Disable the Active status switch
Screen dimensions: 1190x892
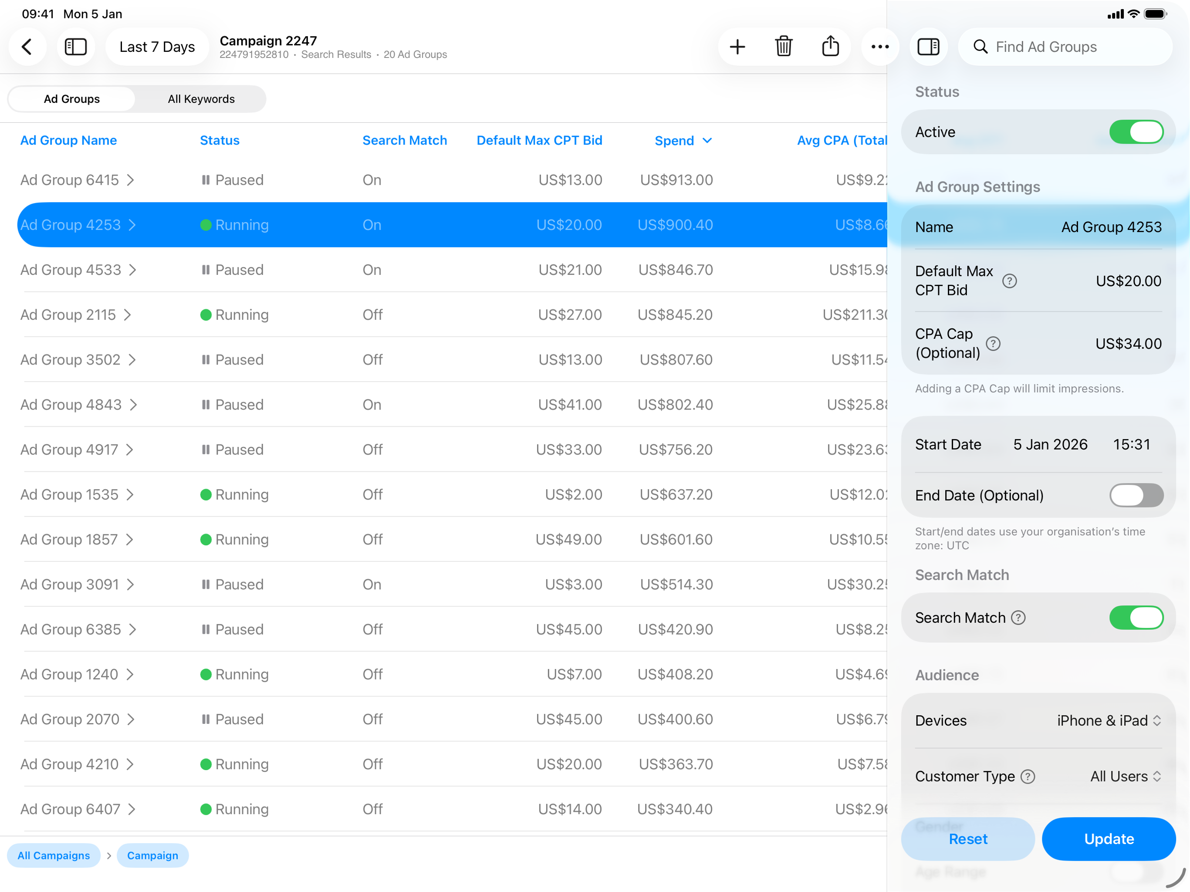tap(1136, 132)
